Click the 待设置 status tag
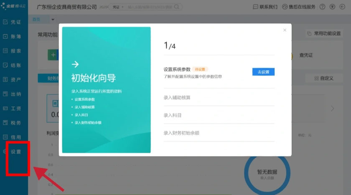 [x=200, y=69]
